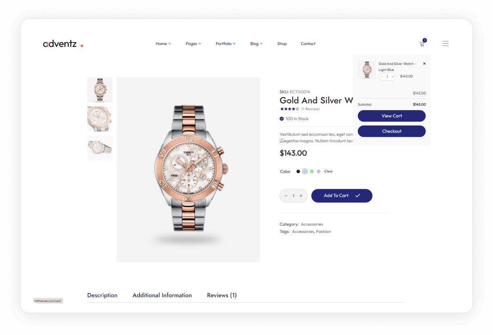Increase quantity with the plus beside Add To Cart
The image size is (493, 335).
click(301, 196)
